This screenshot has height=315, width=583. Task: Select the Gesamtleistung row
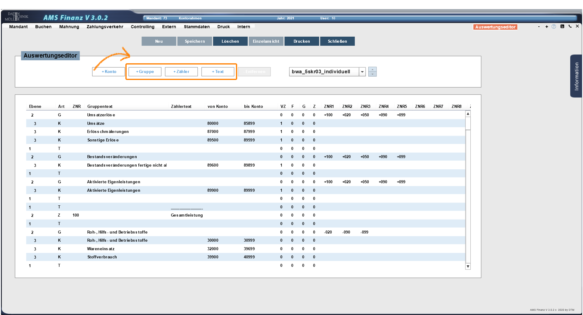(x=186, y=215)
